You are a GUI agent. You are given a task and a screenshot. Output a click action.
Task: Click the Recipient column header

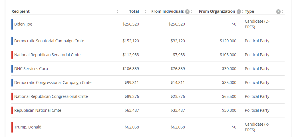click(21, 11)
